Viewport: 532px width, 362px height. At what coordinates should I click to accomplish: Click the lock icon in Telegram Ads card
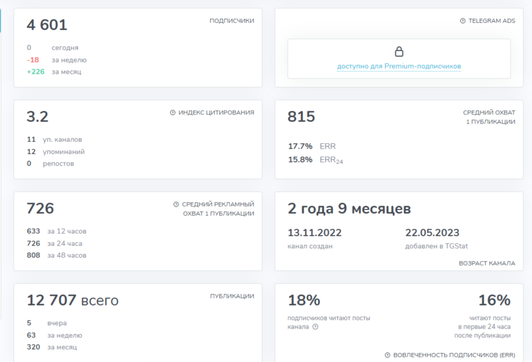(x=399, y=52)
